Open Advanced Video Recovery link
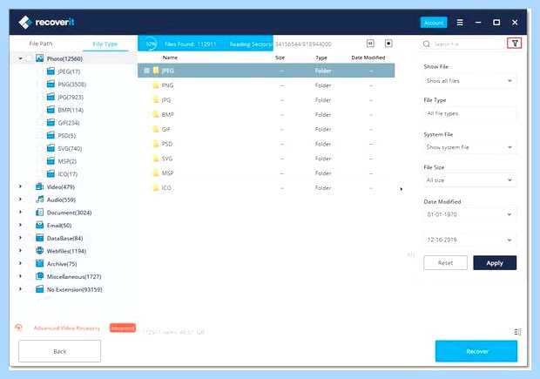This screenshot has width=540, height=379. 67,328
